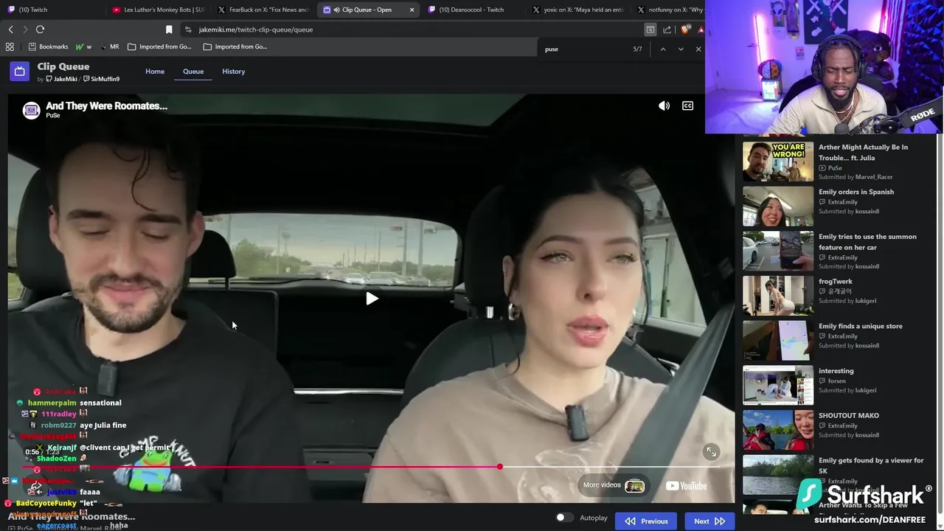This screenshot has width=944, height=531.
Task: Open JakeMiki GitHub link
Action: point(61,79)
